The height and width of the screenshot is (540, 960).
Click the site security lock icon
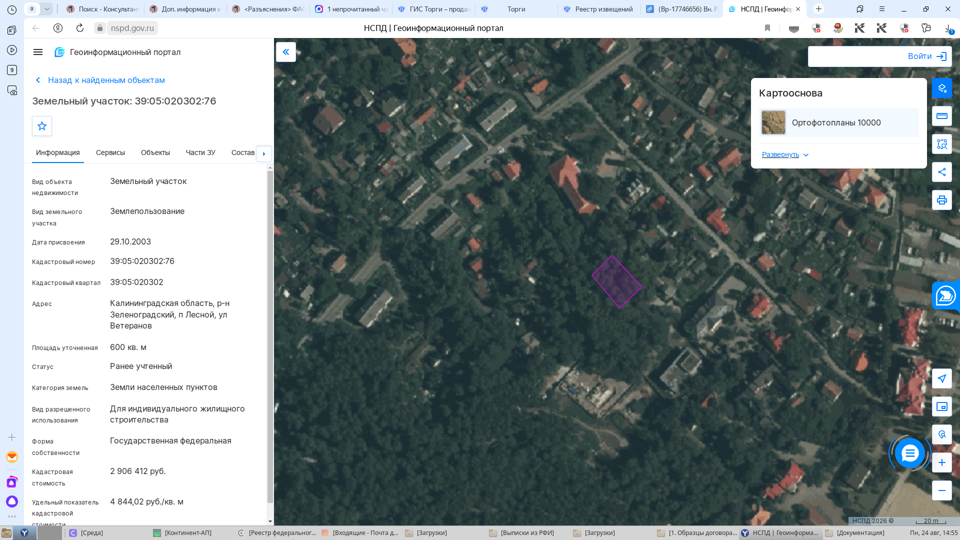(100, 28)
